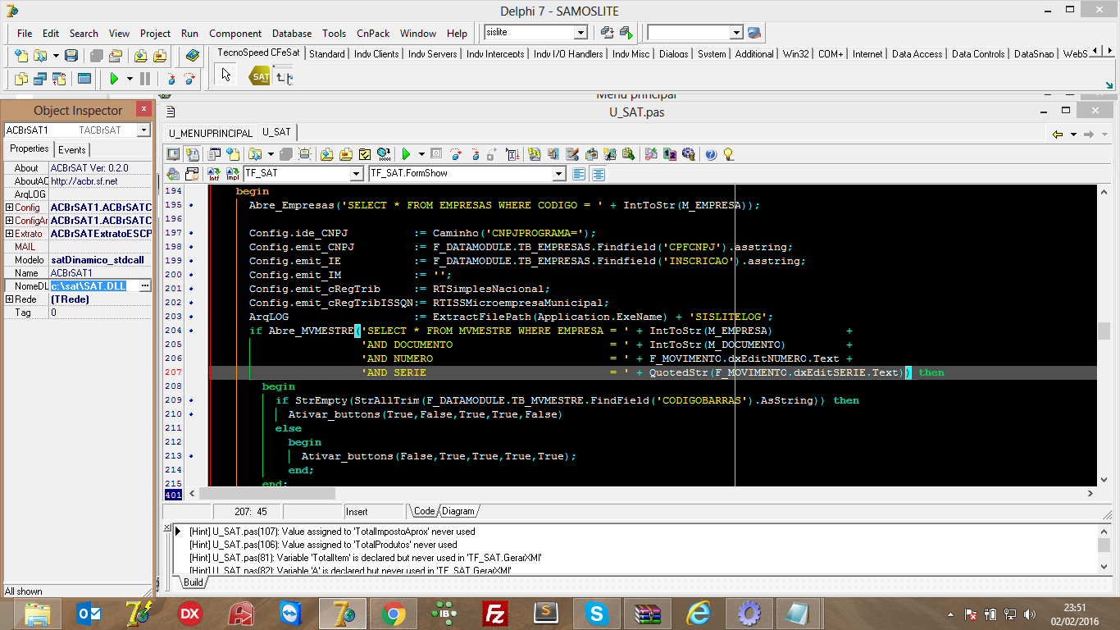Open the Database menu
This screenshot has height=630, width=1120.
click(292, 33)
